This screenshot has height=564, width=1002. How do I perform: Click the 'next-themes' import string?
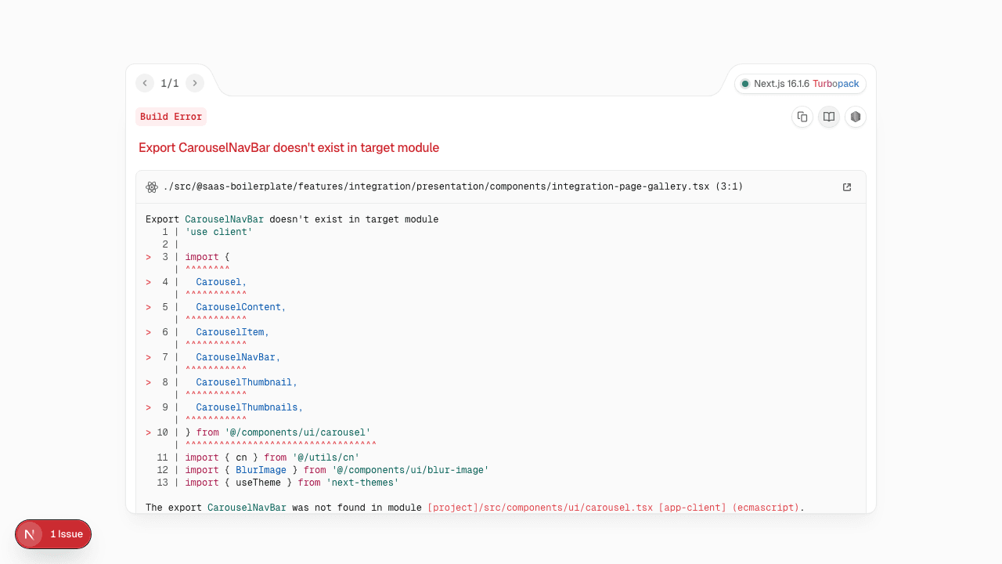pyautogui.click(x=362, y=483)
